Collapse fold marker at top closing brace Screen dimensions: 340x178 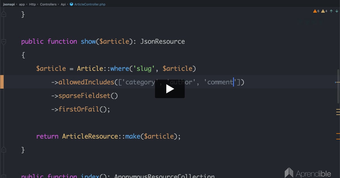[4, 14]
